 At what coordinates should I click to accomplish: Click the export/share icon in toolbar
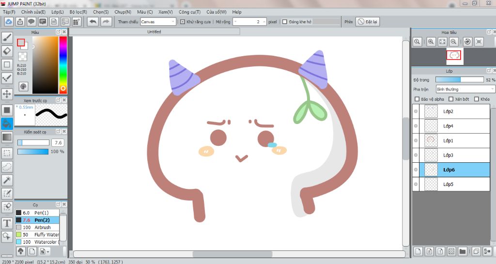[20, 22]
